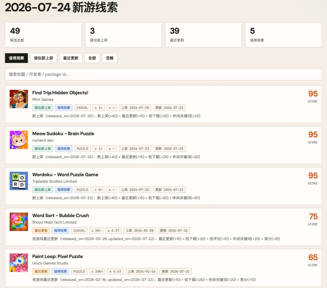Click the 4.57 rating tag on Word Sort
327x288 pixels.
113,231
